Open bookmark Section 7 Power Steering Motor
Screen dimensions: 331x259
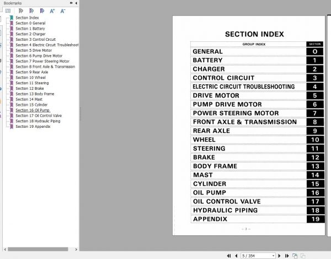[x=42, y=61]
